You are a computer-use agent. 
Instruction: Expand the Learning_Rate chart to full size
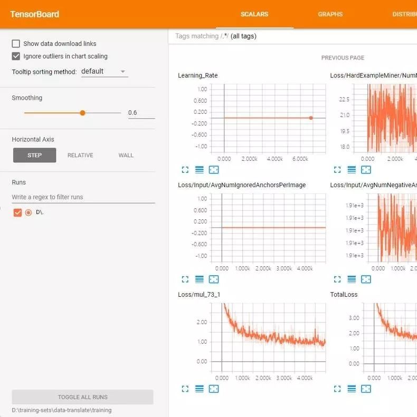(x=185, y=170)
